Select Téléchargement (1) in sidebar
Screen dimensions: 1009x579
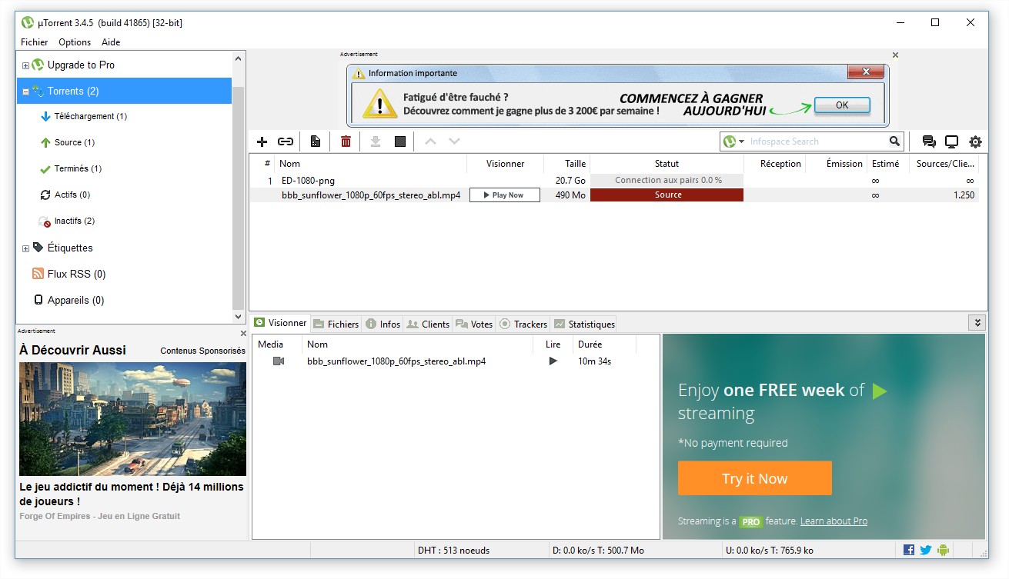tap(90, 117)
